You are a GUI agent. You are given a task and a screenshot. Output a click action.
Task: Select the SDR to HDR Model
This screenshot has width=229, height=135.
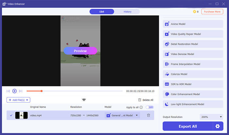point(193,84)
